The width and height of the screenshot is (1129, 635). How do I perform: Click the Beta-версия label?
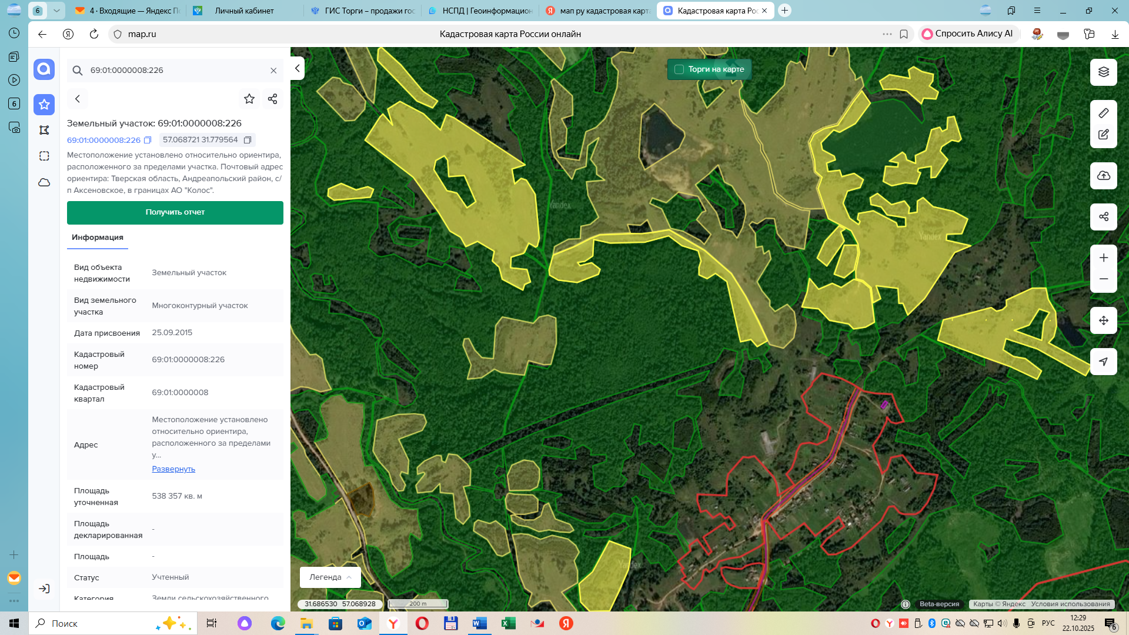[x=939, y=604]
